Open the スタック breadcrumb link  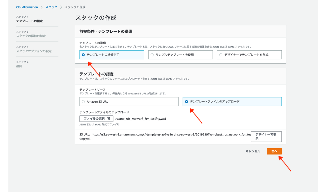click(x=51, y=7)
